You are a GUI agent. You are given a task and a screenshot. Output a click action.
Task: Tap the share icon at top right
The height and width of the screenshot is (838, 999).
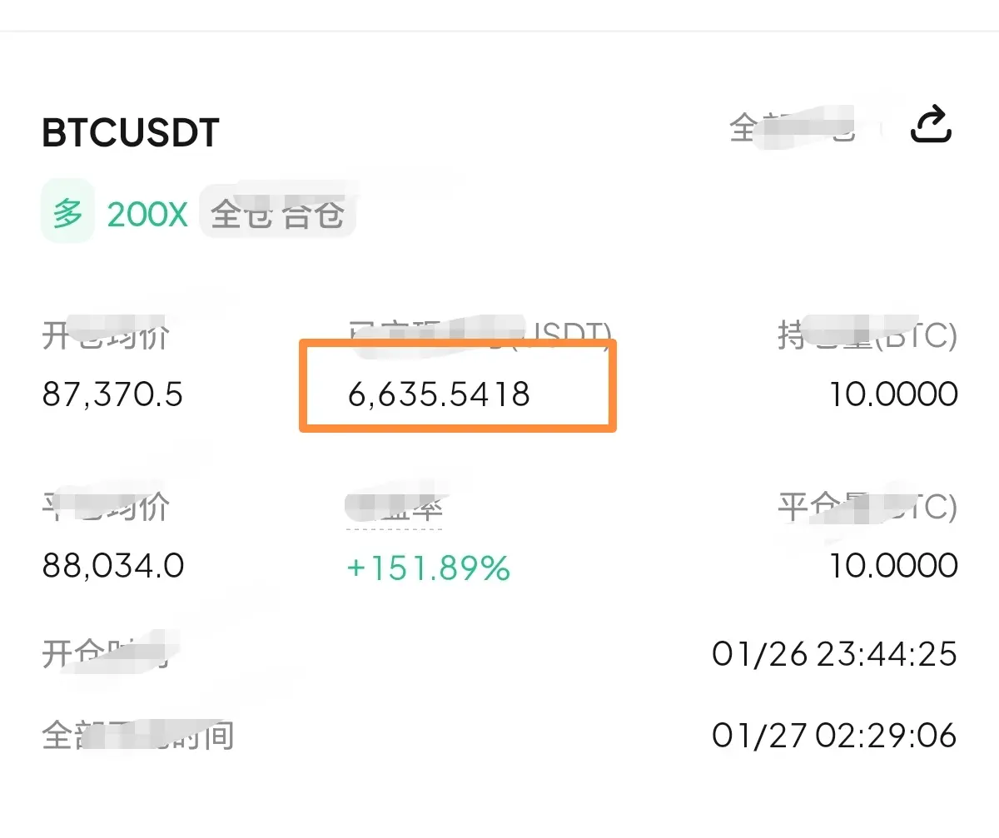coord(930,126)
